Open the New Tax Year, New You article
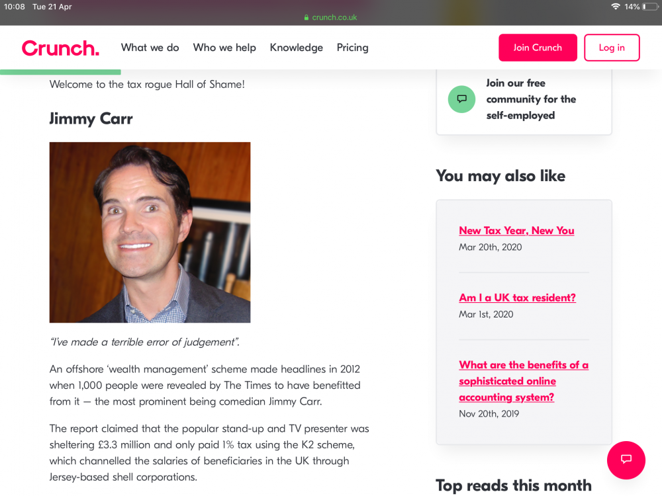The width and height of the screenshot is (662, 496). 516,231
